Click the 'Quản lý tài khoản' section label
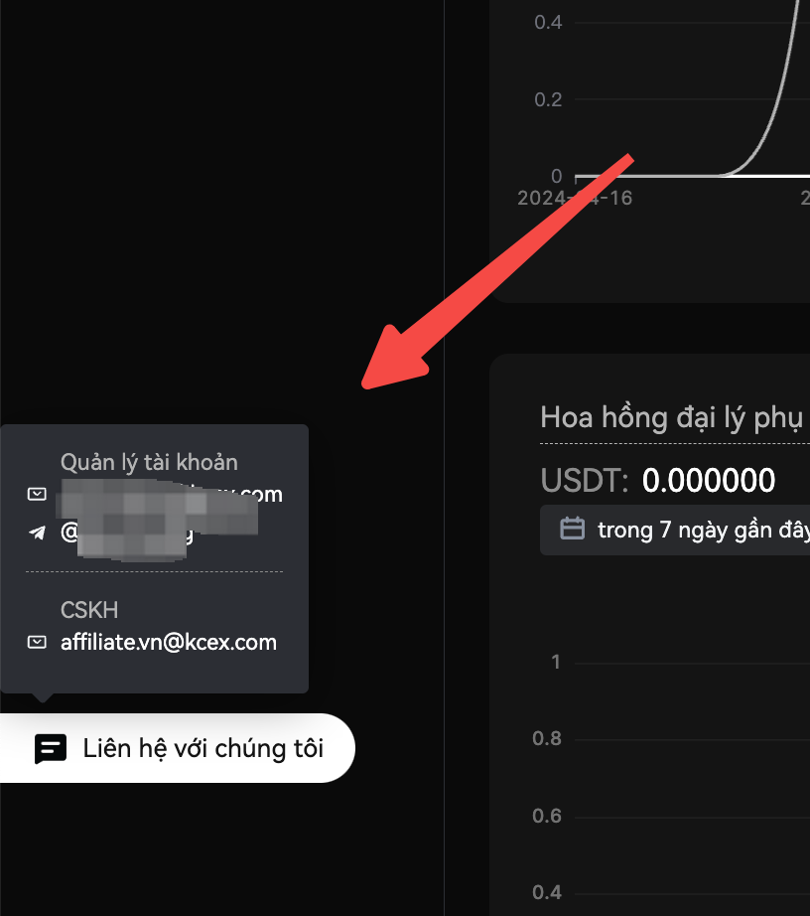 tap(149, 462)
